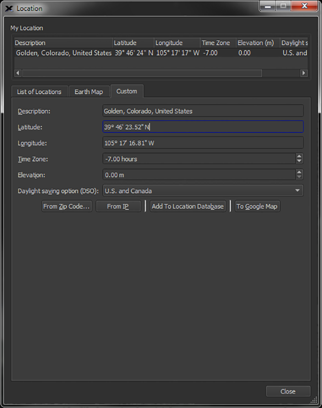This screenshot has width=322, height=408.
Task: Click the Description input field
Action: [203, 111]
